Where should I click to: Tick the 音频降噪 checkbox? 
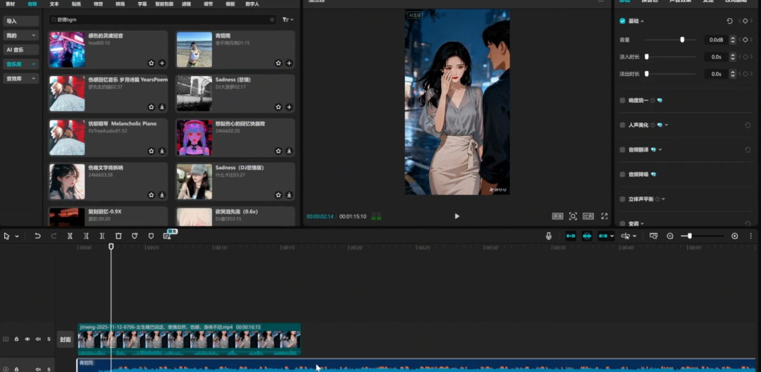pos(622,174)
